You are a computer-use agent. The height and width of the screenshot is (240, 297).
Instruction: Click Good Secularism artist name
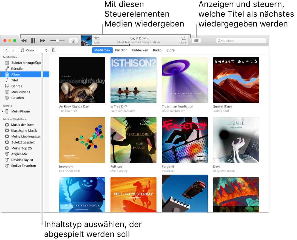click(173, 111)
